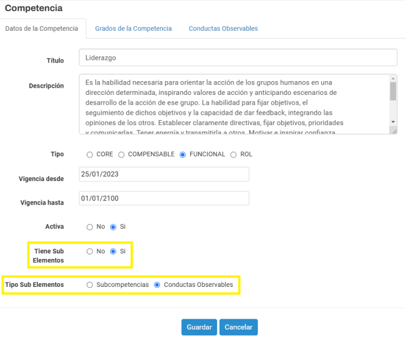Screen dimensions: 406x339
Task: Click the description scrollbar thumb
Action: (x=393, y=91)
